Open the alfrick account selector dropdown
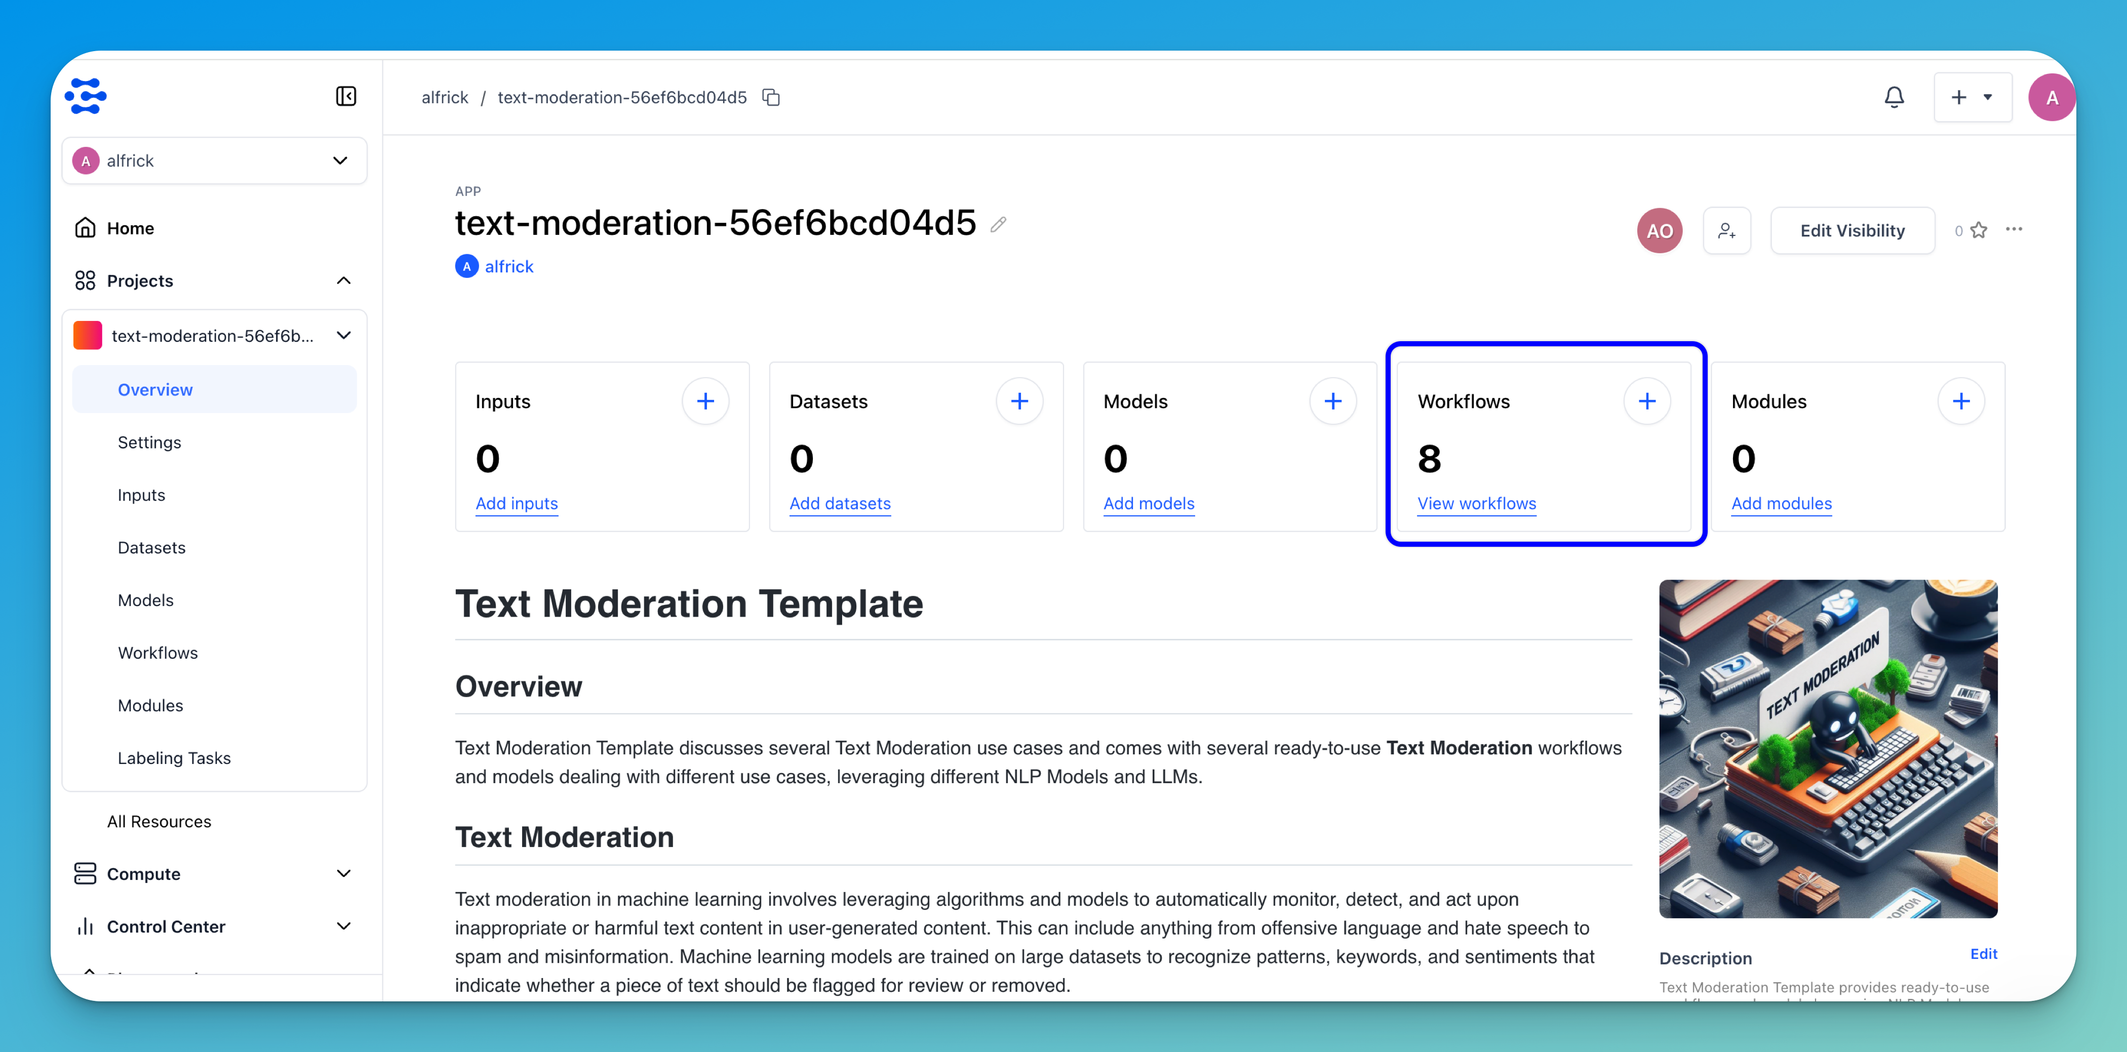The width and height of the screenshot is (2127, 1052). click(x=215, y=161)
